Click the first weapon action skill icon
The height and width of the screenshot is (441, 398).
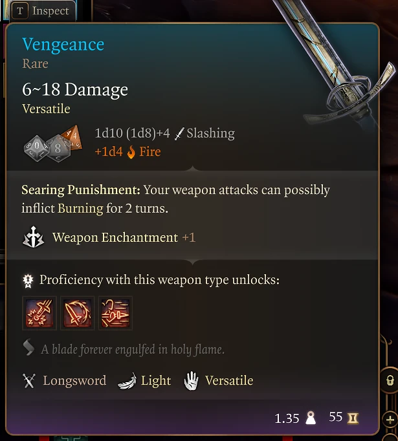(39, 313)
